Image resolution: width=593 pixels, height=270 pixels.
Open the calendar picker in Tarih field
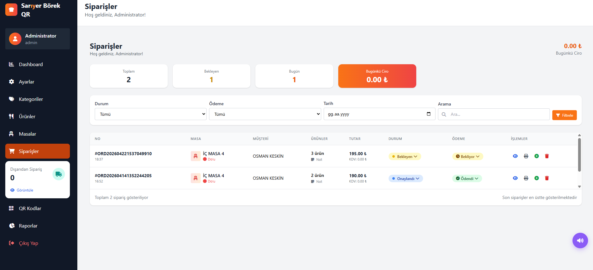click(429, 114)
